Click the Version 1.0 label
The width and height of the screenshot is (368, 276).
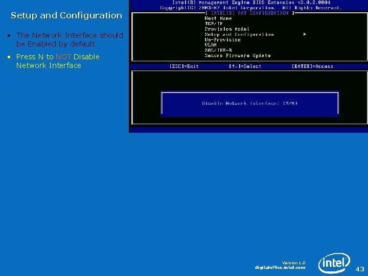(293, 263)
